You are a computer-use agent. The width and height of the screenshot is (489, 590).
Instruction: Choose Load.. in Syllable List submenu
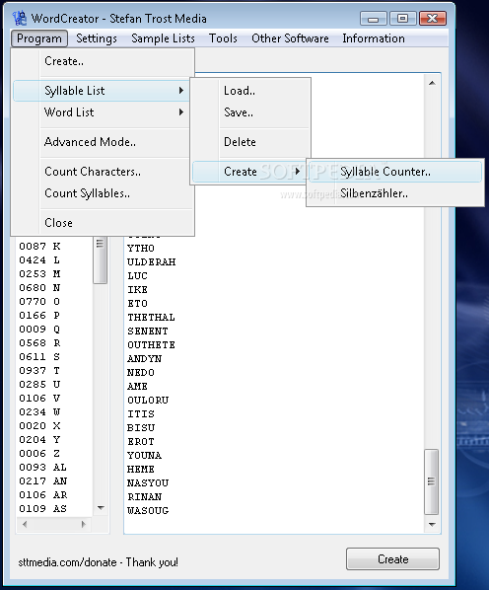click(251, 91)
